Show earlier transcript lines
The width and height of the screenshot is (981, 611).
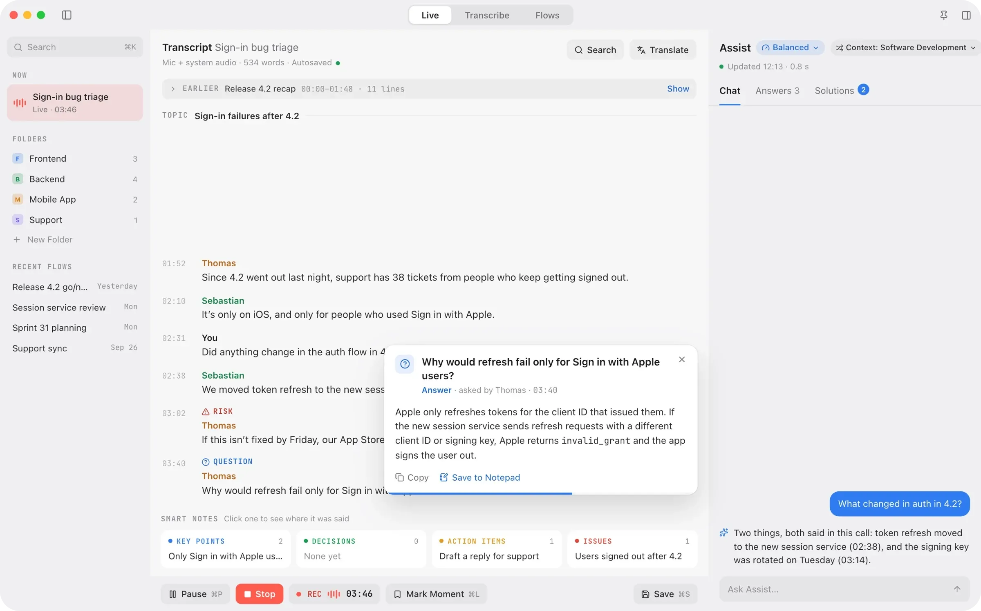click(678, 89)
